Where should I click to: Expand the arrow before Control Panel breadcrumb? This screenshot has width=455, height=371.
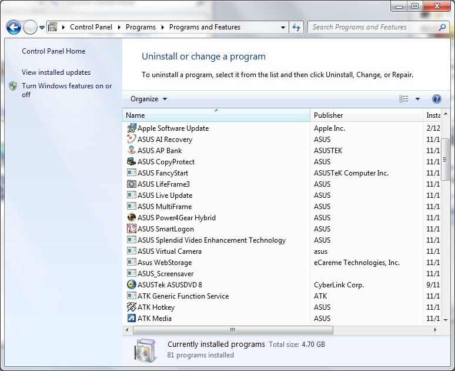(x=63, y=27)
